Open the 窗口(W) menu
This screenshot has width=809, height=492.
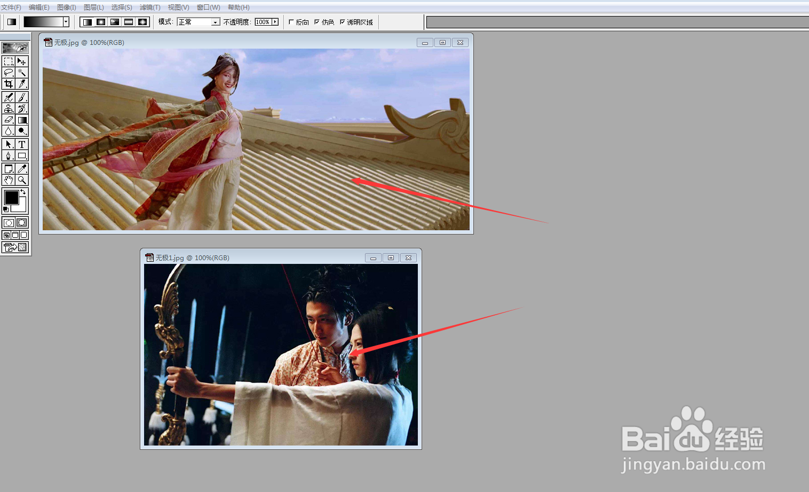pyautogui.click(x=209, y=7)
